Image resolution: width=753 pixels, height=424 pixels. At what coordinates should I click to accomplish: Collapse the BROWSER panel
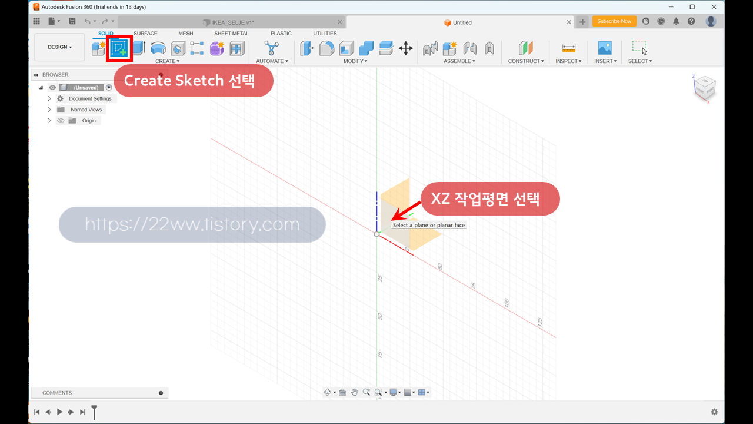pos(36,75)
